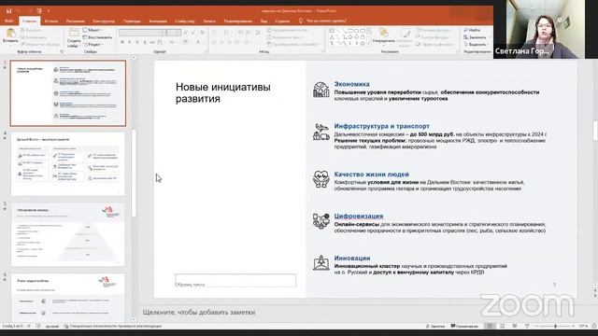Click the 'Инфраструктура и транспорт' heading
The image size is (598, 336).
382,126
